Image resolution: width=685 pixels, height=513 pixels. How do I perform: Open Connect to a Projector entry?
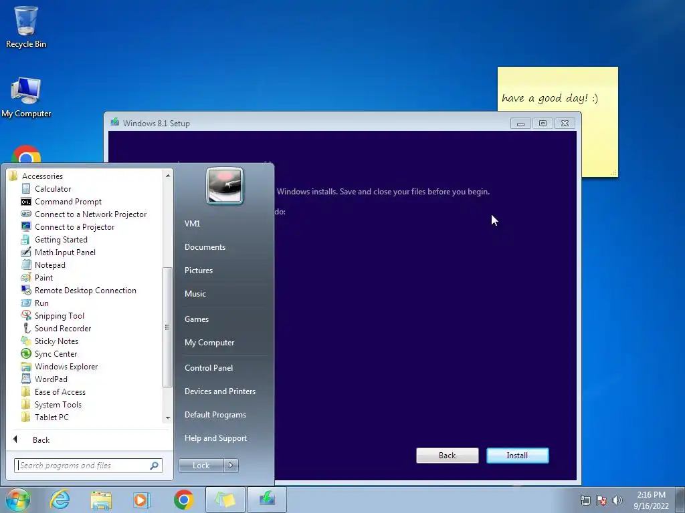[x=74, y=227]
